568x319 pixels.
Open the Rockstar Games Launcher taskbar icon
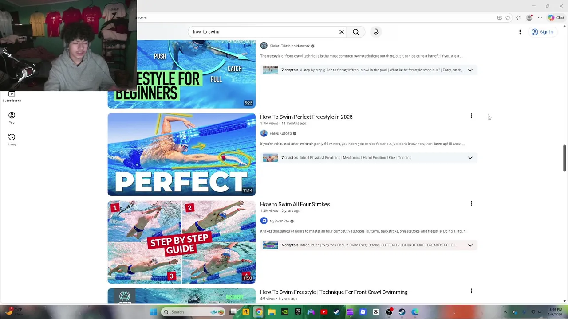(246, 312)
